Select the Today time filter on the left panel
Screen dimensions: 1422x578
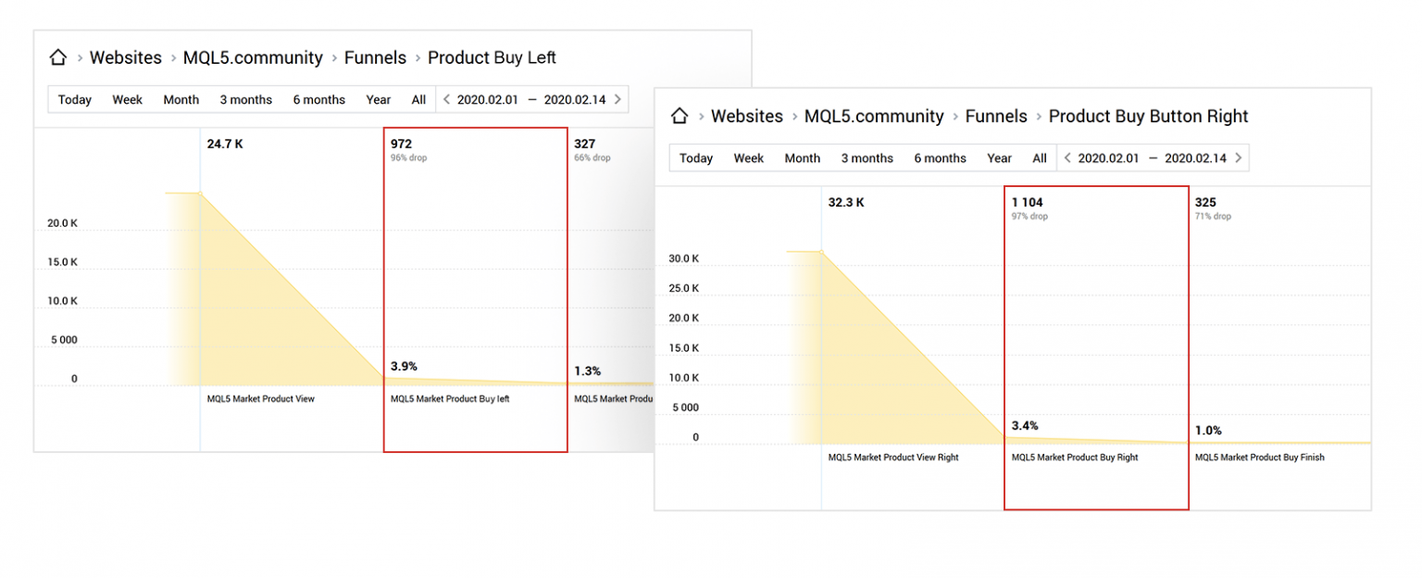(x=74, y=99)
